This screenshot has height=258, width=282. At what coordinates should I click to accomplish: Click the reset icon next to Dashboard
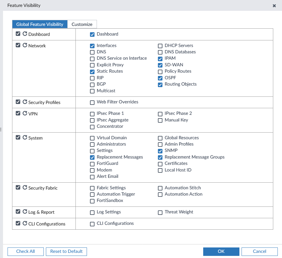(25, 34)
